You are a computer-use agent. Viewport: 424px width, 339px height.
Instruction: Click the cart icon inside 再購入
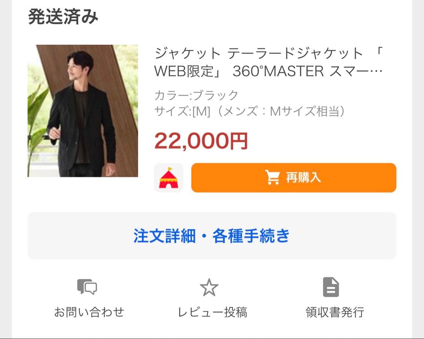coord(272,178)
